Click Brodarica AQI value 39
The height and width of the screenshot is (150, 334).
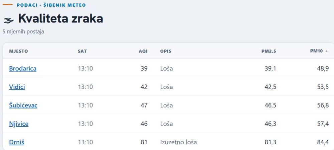pos(144,68)
